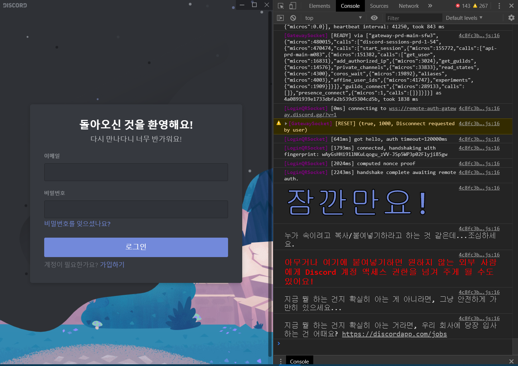Close the bottom drawer

[x=511, y=361]
